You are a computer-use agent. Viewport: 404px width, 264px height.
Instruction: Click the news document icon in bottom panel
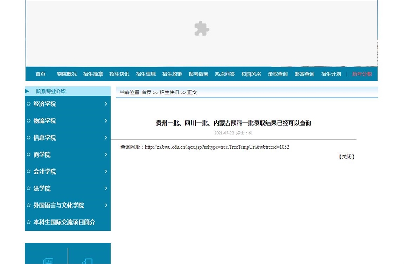(48, 261)
